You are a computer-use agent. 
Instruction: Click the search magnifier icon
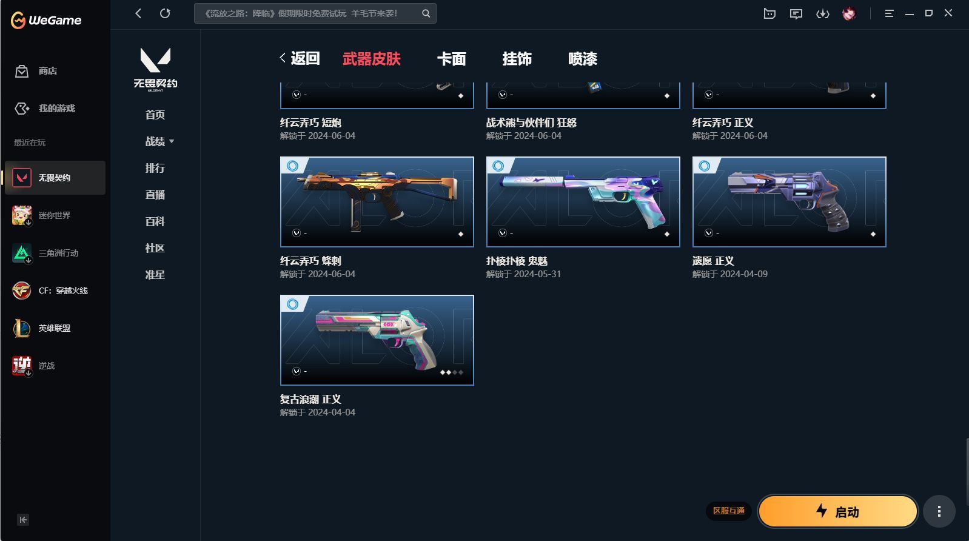click(x=426, y=13)
